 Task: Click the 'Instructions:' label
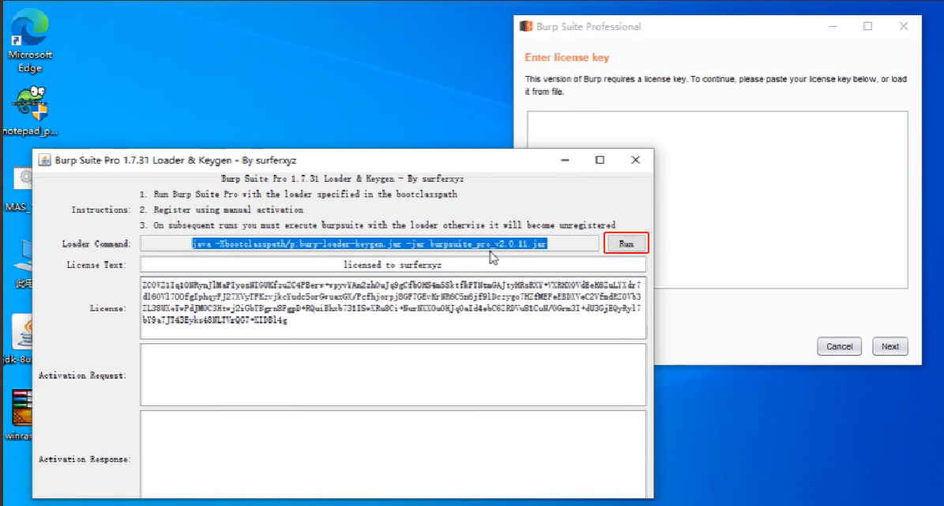click(x=100, y=210)
